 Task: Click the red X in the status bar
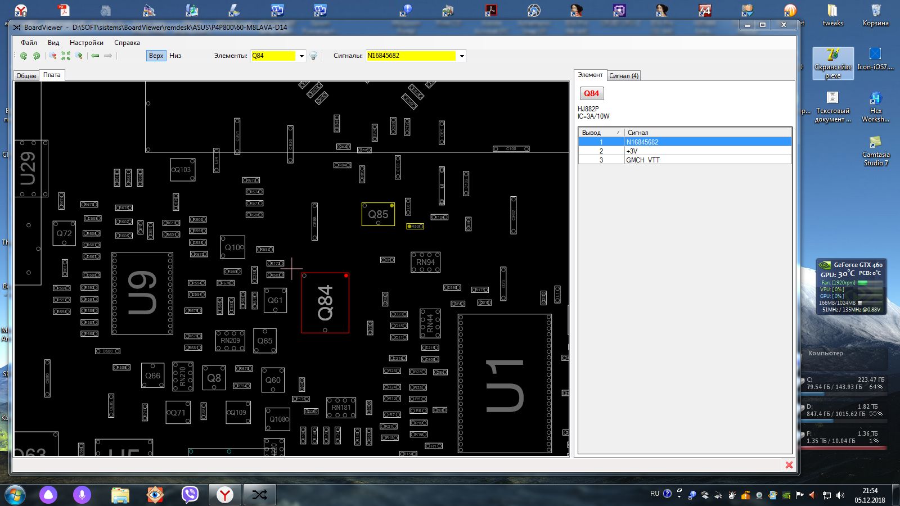coord(789,465)
